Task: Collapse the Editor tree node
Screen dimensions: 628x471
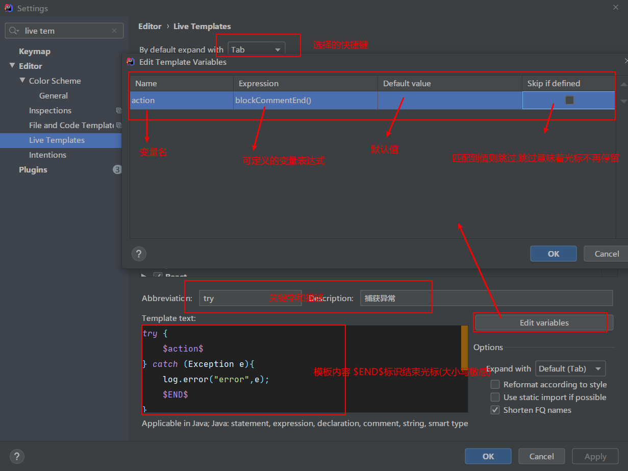Action: [x=12, y=66]
